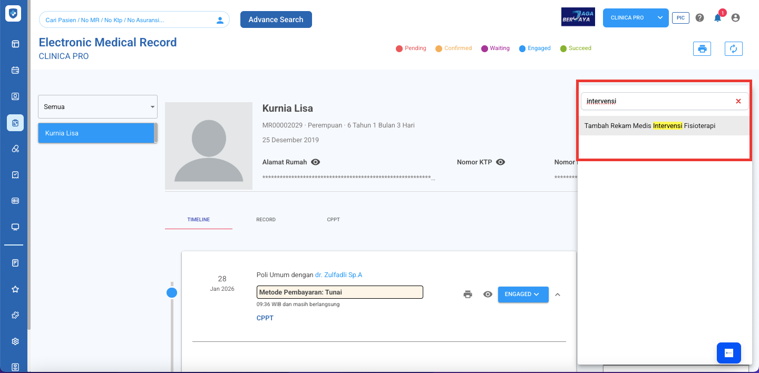Open the help question mark icon
Image resolution: width=759 pixels, height=373 pixels.
tap(699, 18)
